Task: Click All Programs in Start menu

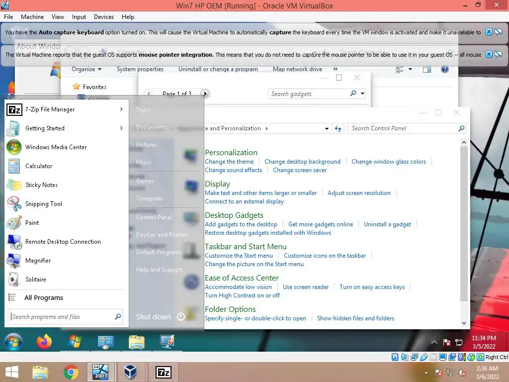Action: [44, 297]
